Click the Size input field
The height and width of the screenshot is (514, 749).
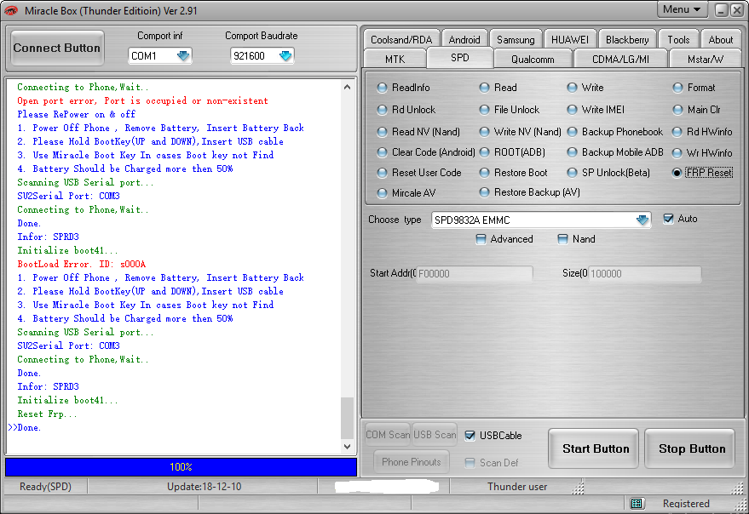click(644, 273)
